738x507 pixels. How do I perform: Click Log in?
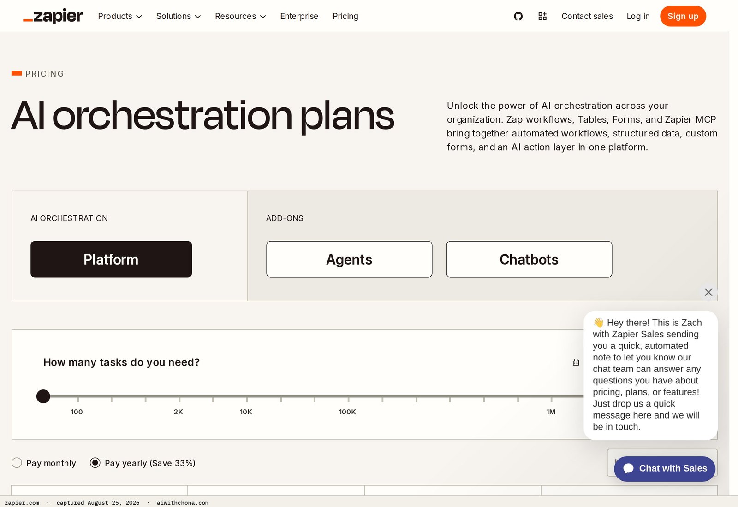(638, 16)
